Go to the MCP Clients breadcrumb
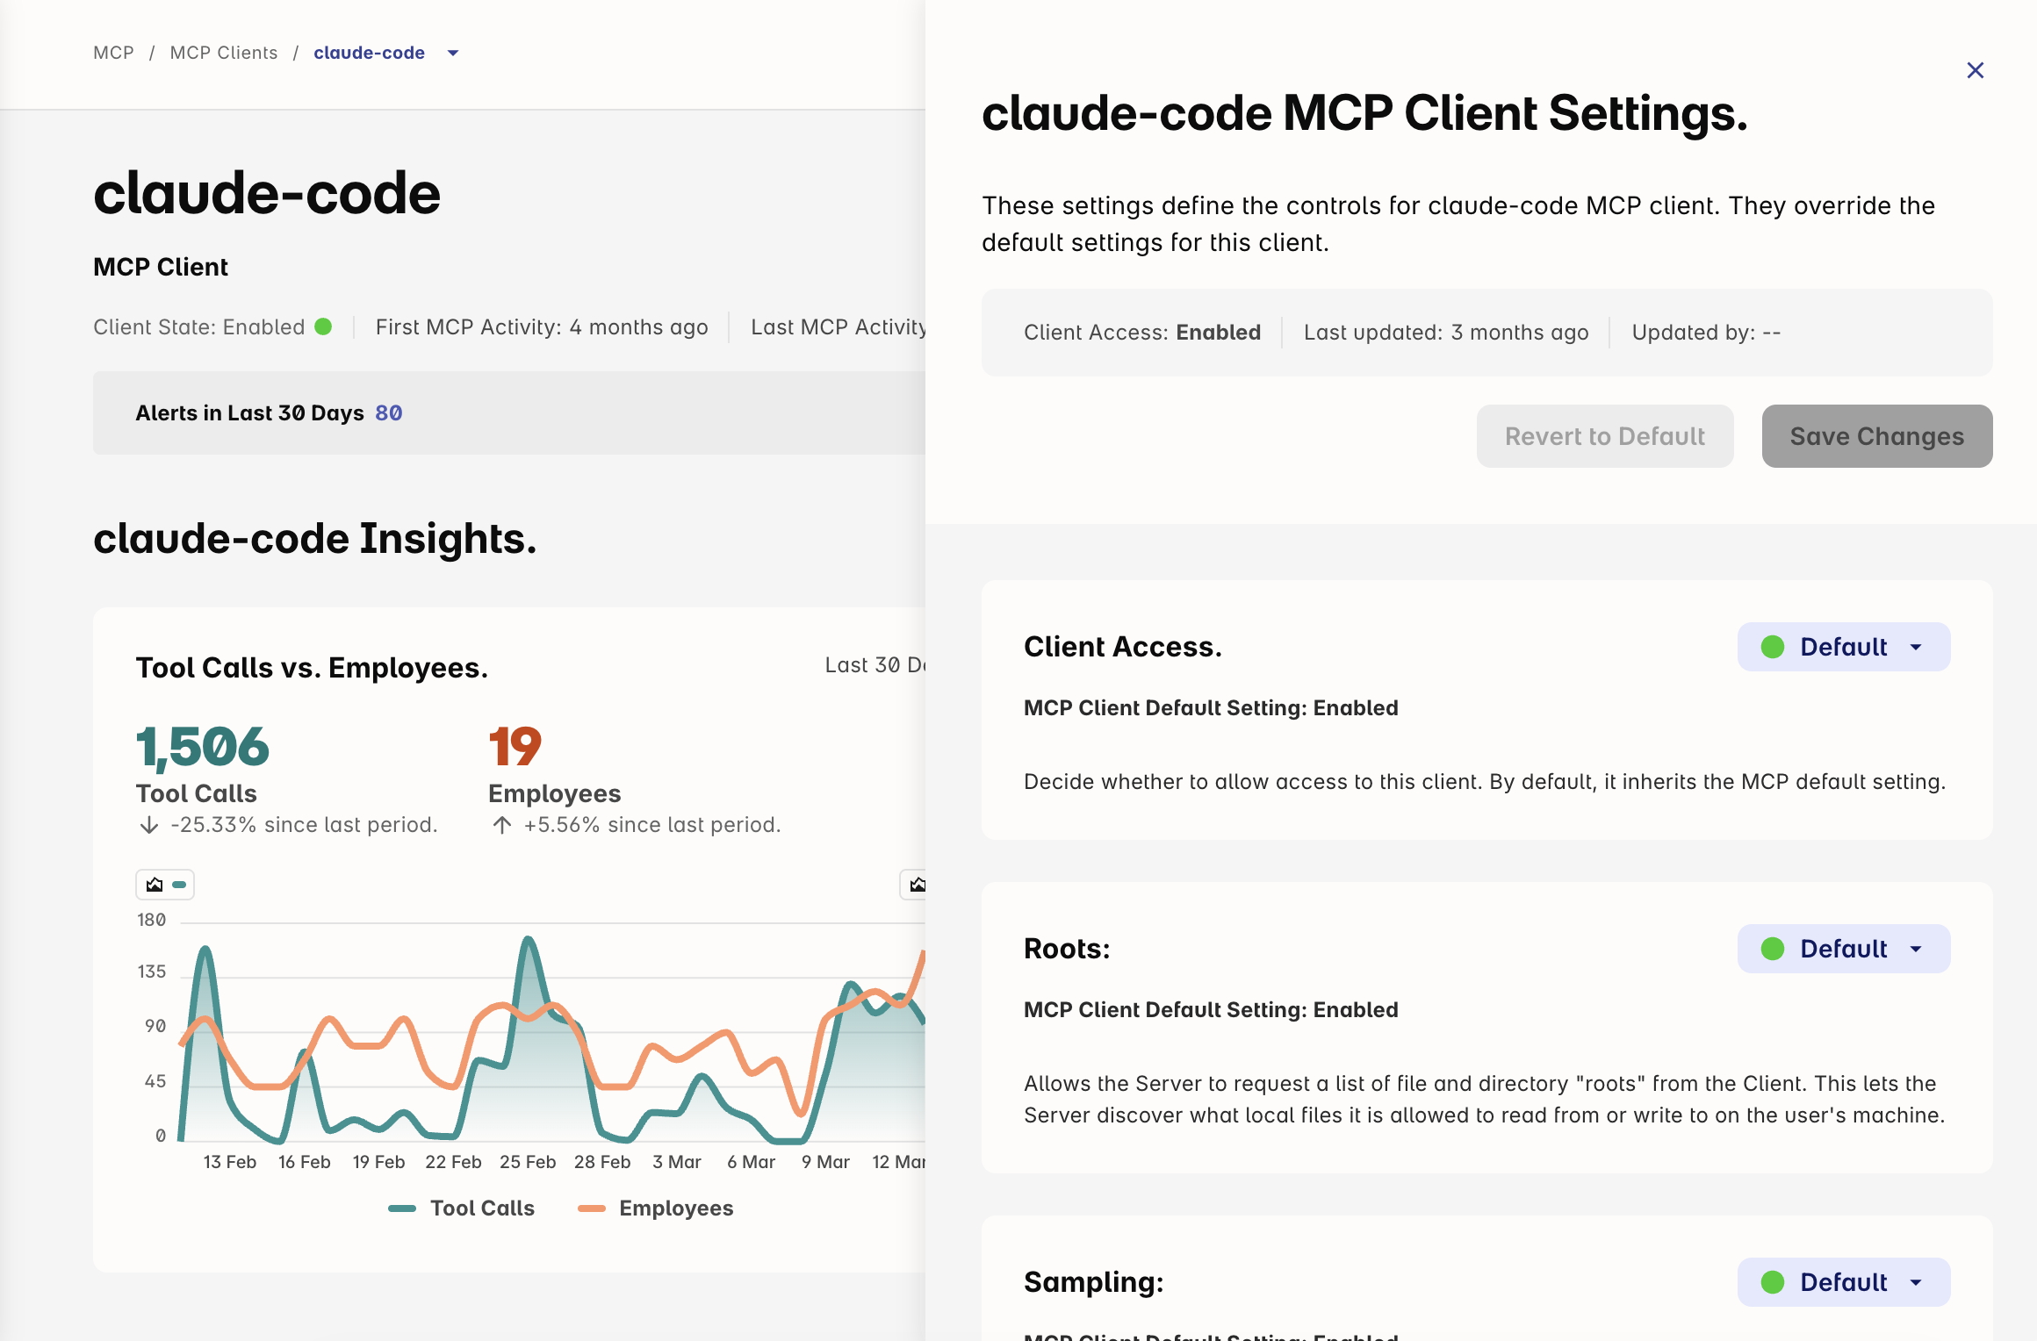 (x=223, y=53)
